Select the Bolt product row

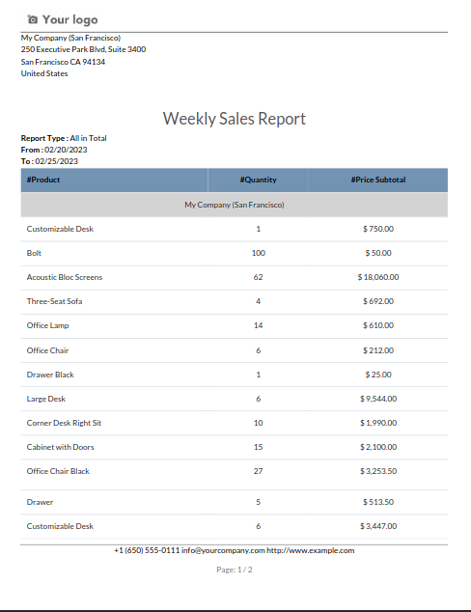[235, 253]
